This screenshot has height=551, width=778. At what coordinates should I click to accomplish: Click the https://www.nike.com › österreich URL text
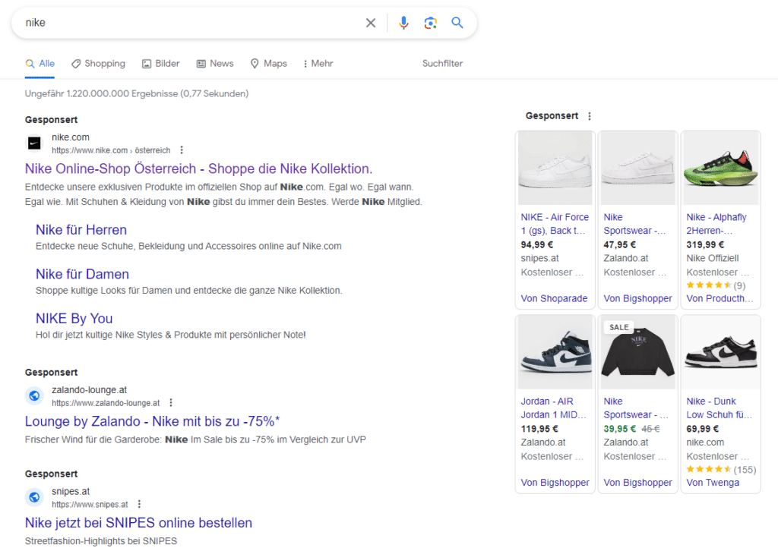(x=111, y=150)
